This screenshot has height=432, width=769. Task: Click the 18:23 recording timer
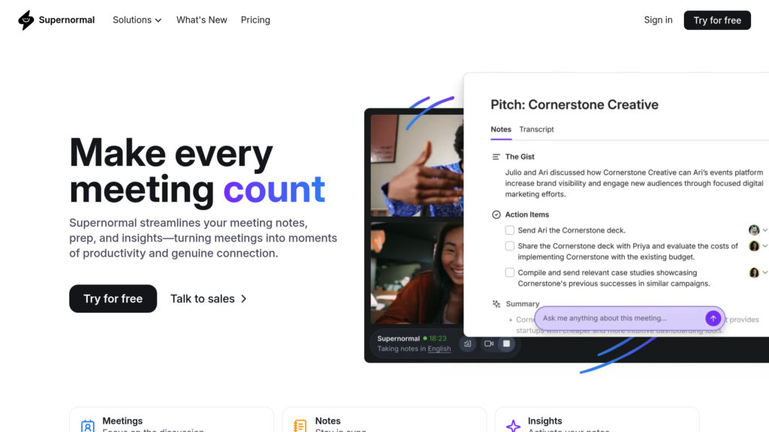coord(438,338)
